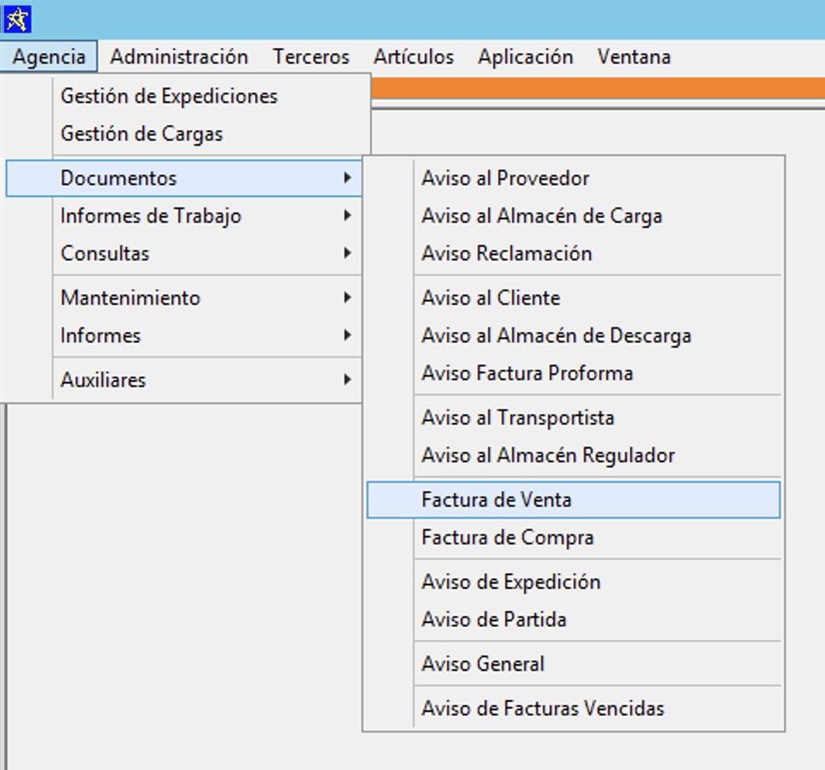Open the Artículos menu
Image resolution: width=825 pixels, height=770 pixels.
point(413,57)
